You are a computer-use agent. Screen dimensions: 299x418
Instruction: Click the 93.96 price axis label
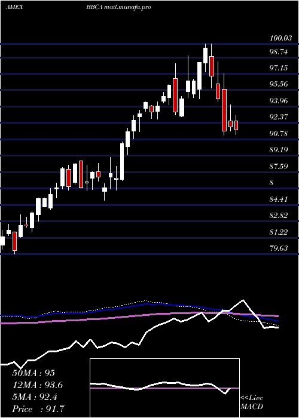(x=279, y=101)
